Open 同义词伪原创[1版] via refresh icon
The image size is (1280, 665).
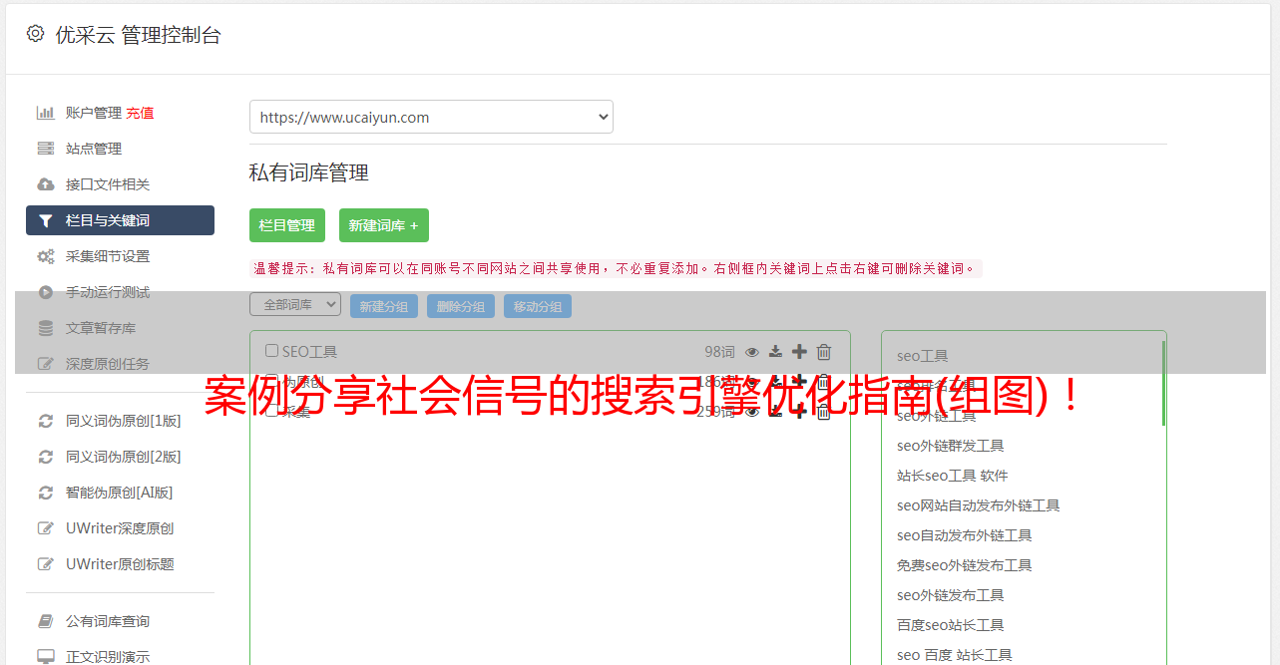pyautogui.click(x=46, y=421)
